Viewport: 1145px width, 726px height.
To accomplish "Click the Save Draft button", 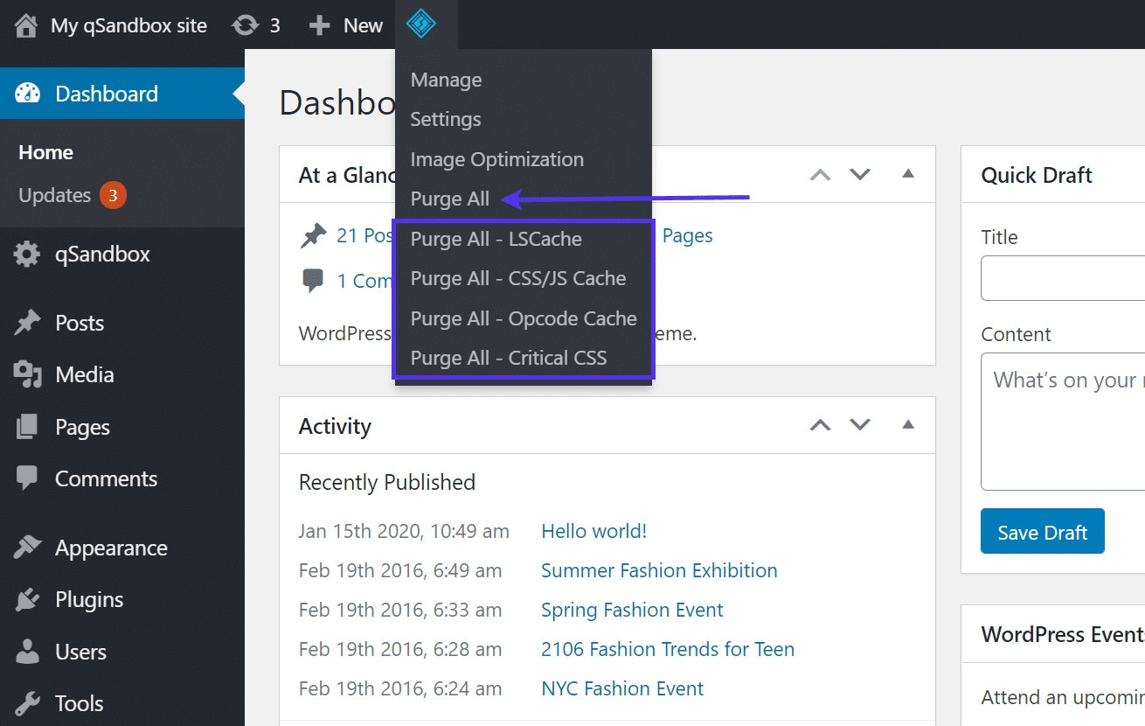I will click(x=1042, y=531).
